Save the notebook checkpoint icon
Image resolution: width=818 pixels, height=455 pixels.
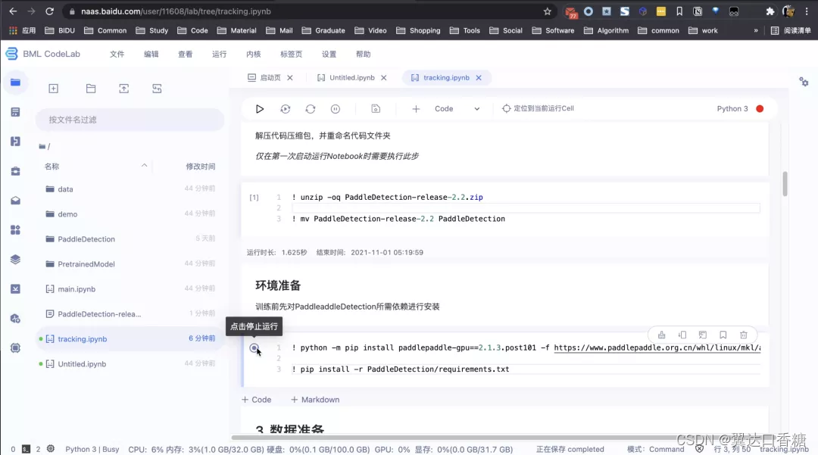376,108
